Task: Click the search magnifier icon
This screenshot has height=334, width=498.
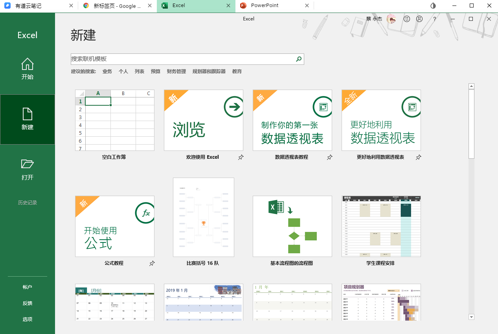Action: pos(299,59)
